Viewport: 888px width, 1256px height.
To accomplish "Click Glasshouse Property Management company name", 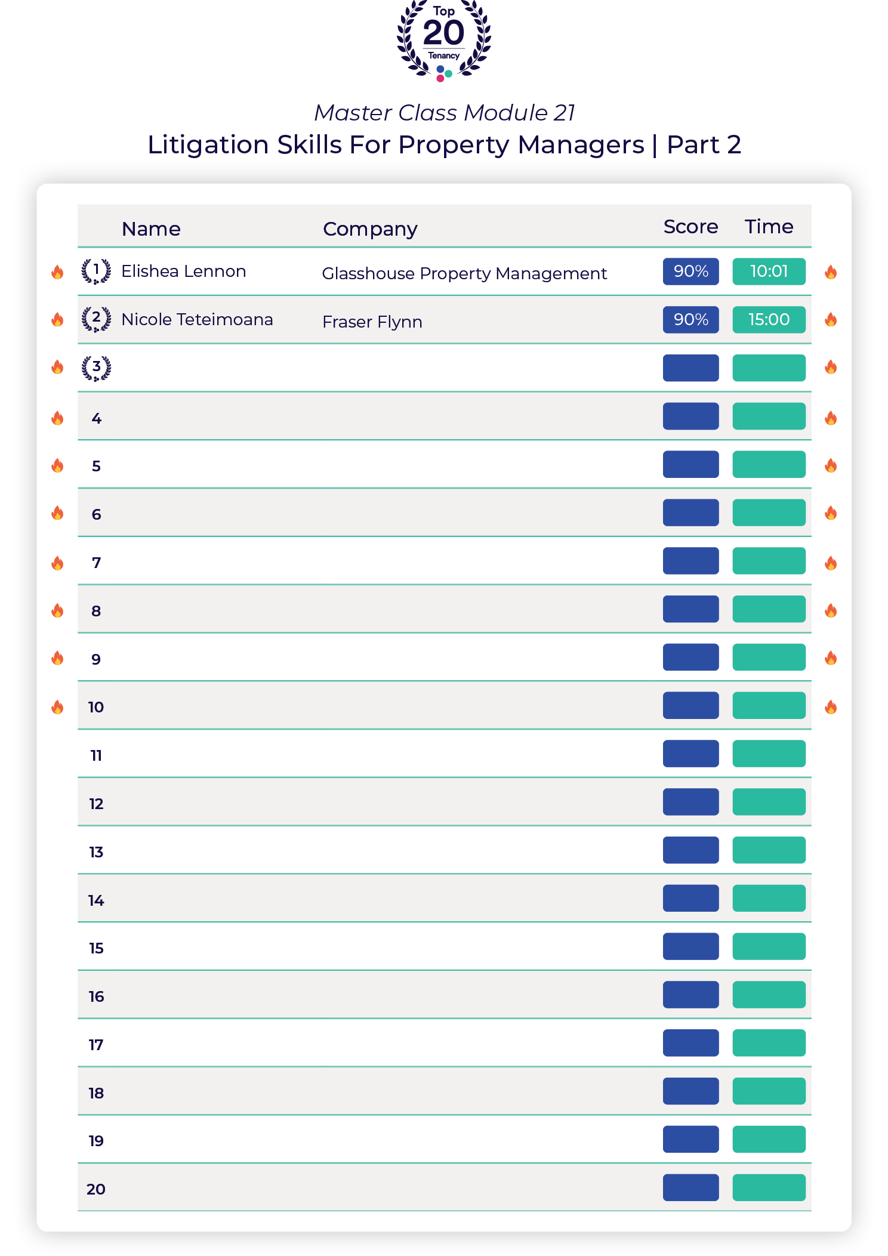I will point(464,273).
